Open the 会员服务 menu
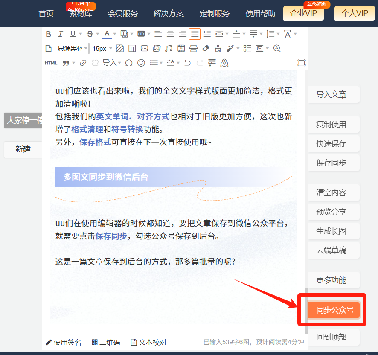Viewport: 378px width, 355px height. click(x=123, y=14)
